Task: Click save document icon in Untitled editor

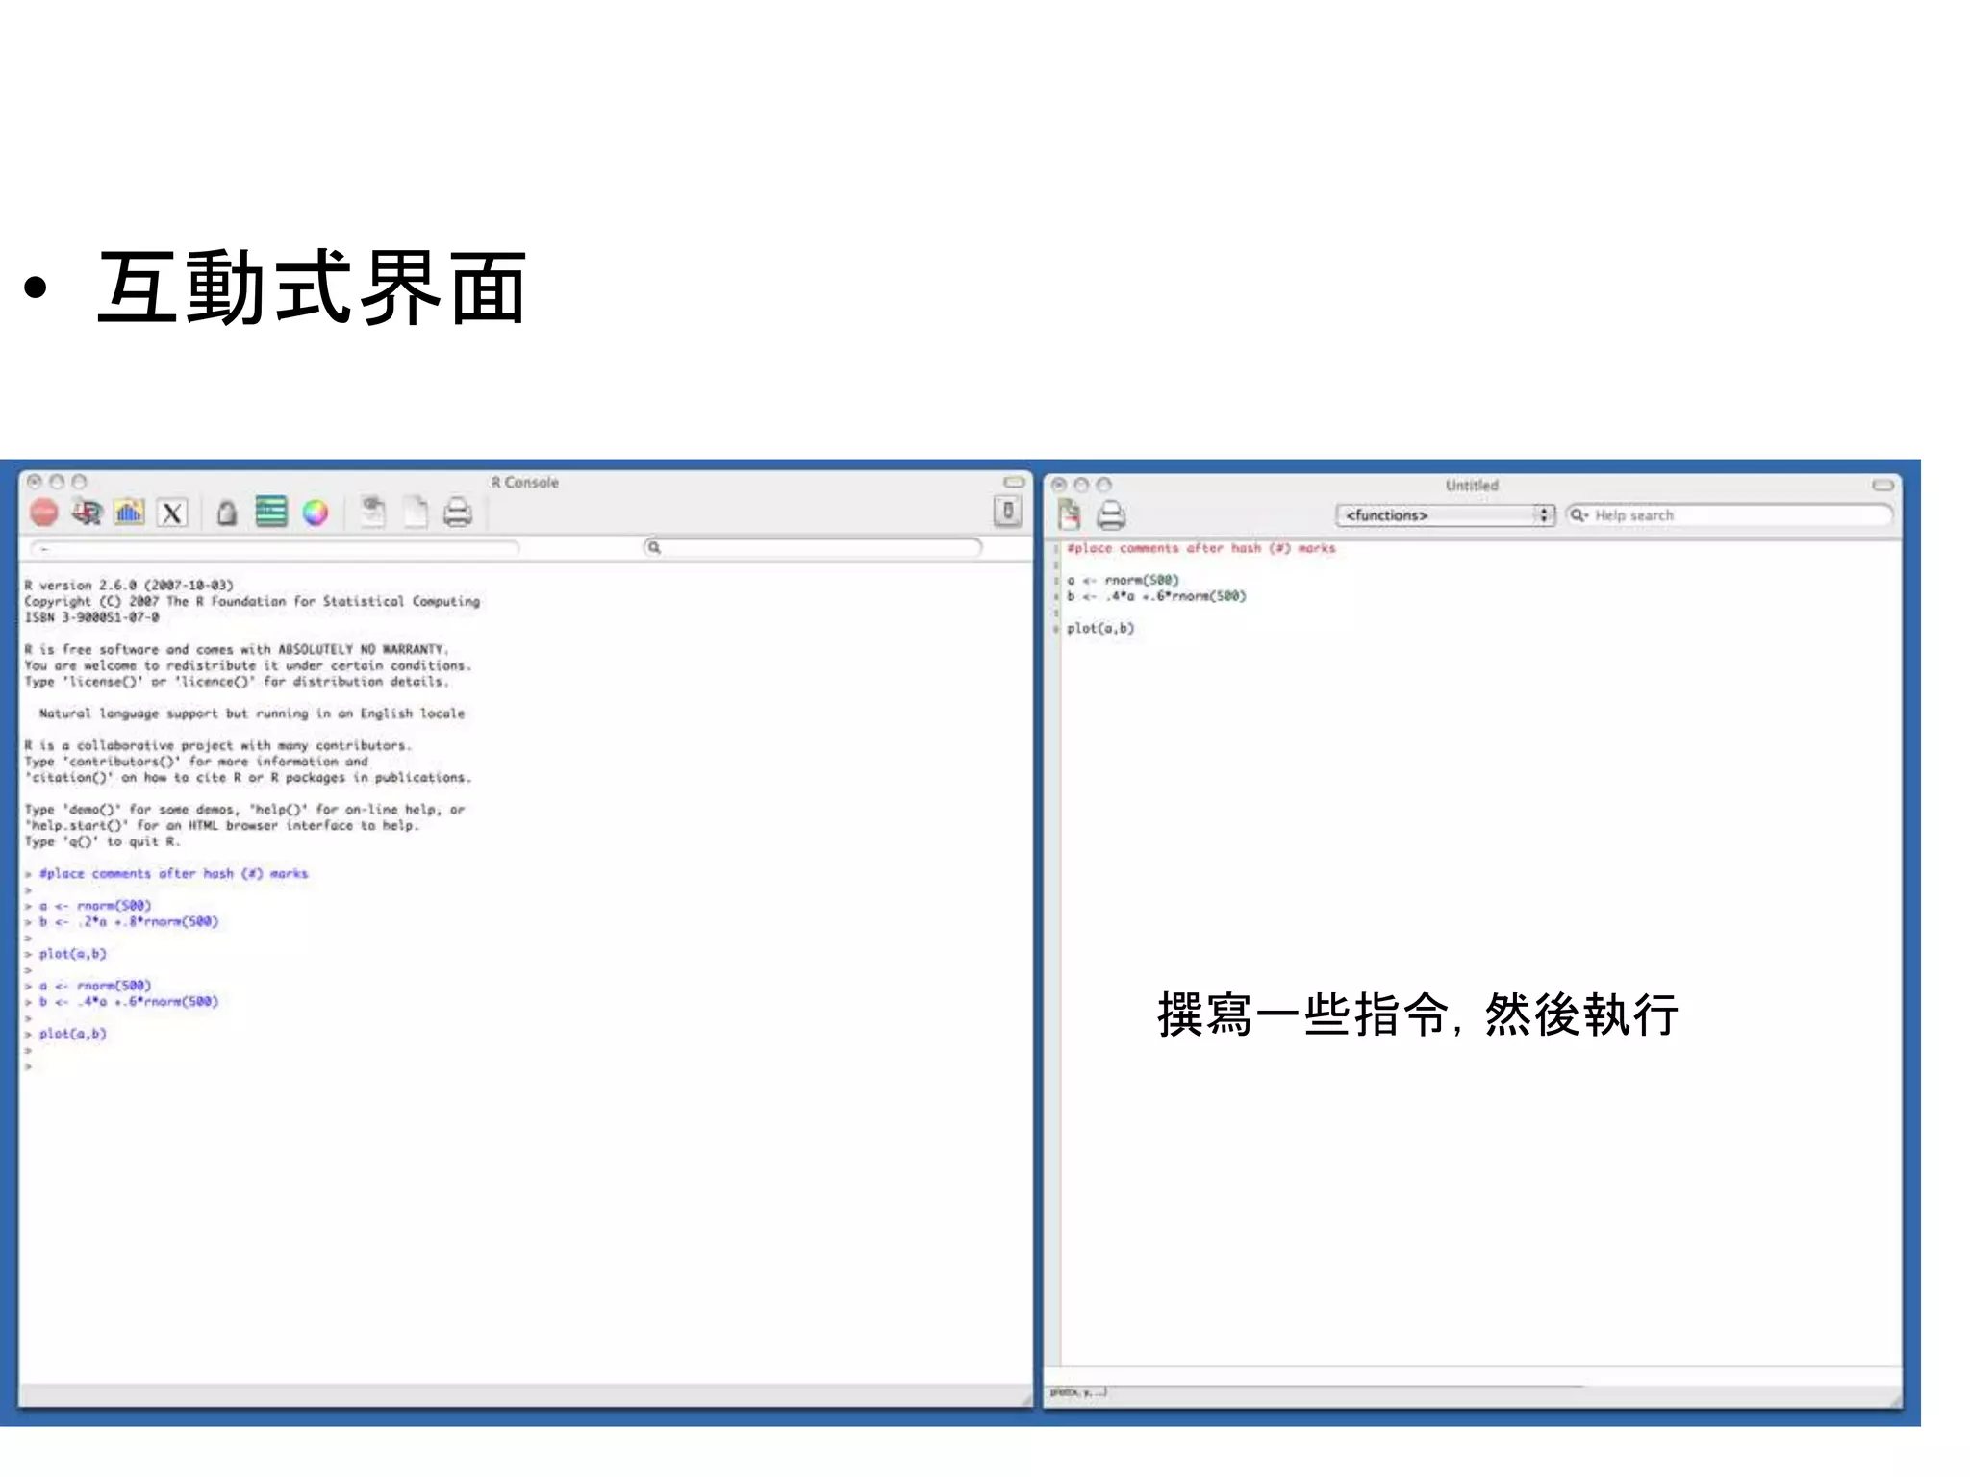Action: [1070, 514]
